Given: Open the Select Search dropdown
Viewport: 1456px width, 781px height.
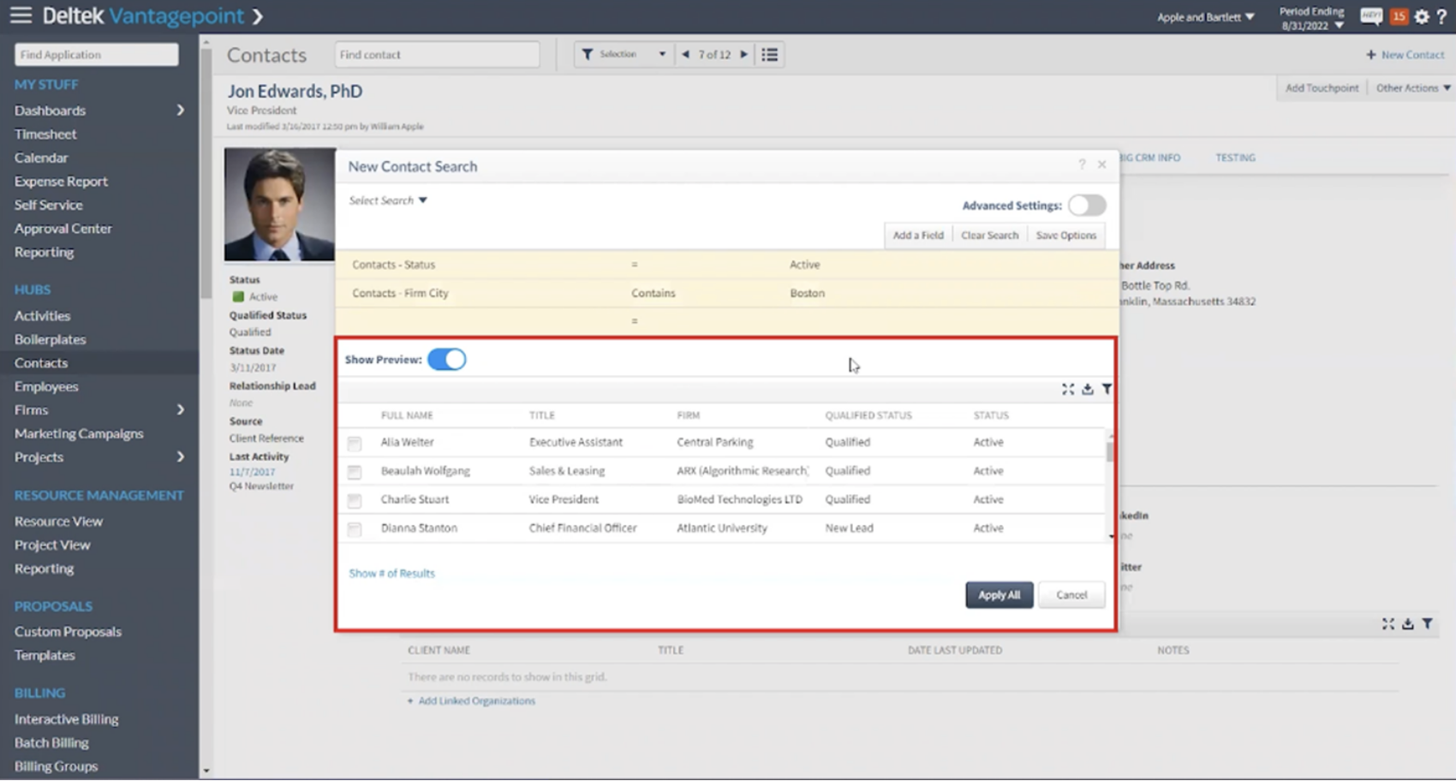Looking at the screenshot, I should tap(388, 200).
